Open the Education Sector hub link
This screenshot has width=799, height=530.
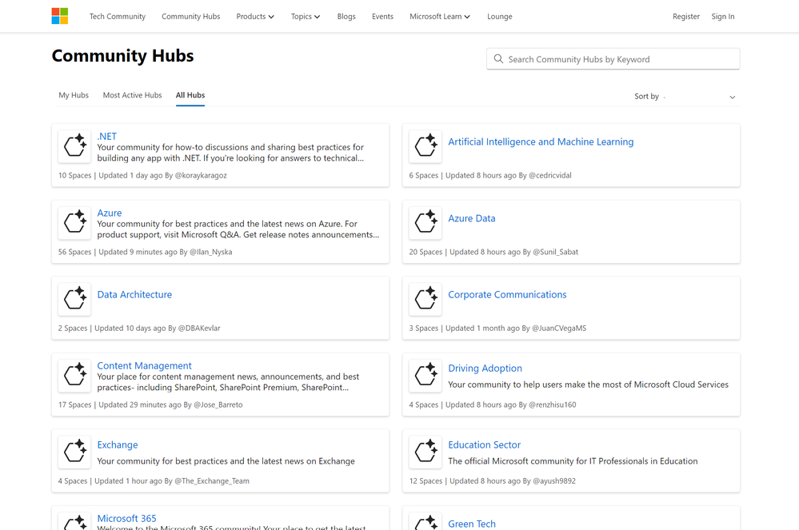pos(484,444)
